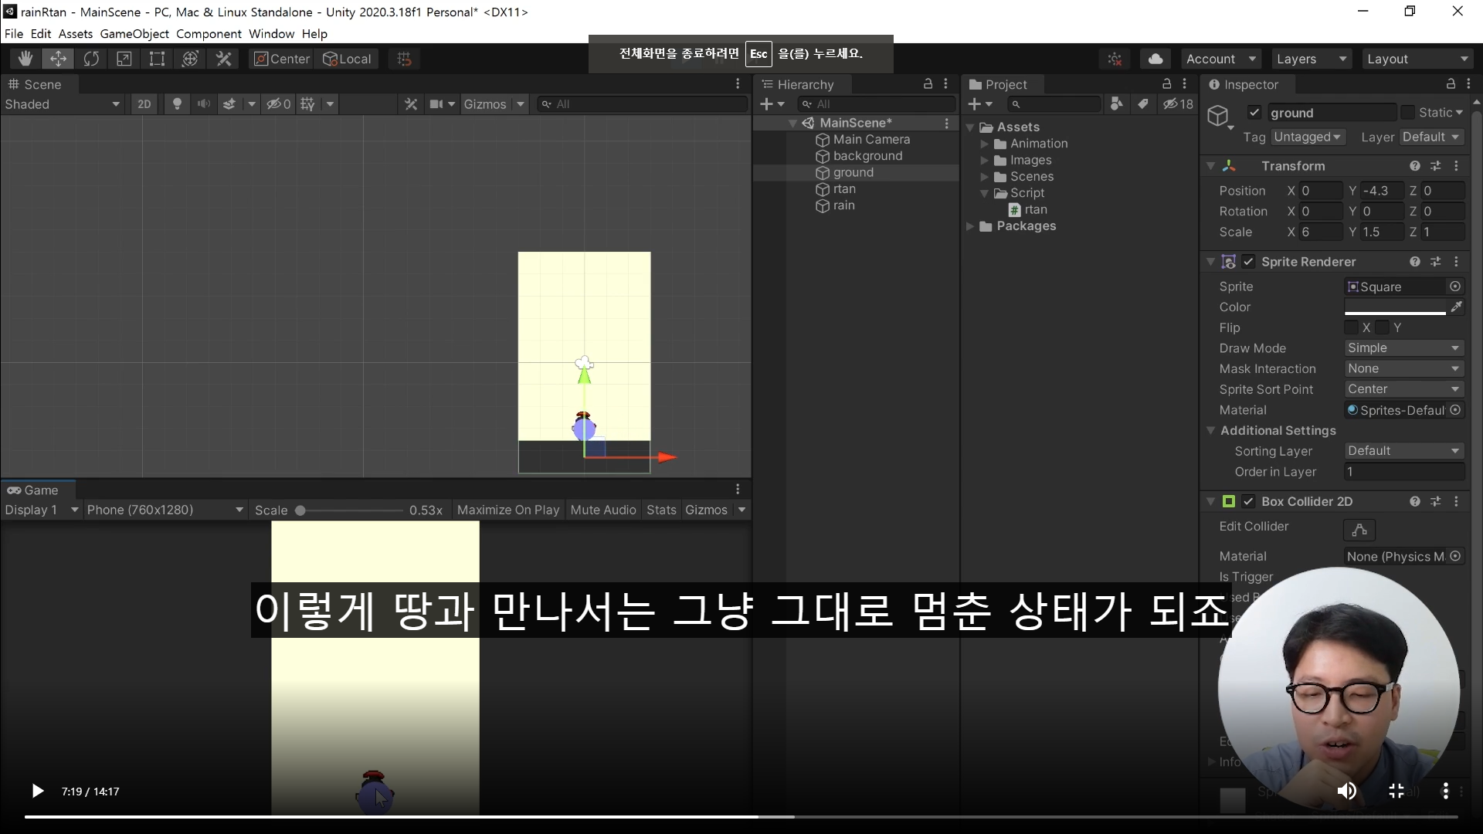Select the Rect tool

pyautogui.click(x=157, y=59)
